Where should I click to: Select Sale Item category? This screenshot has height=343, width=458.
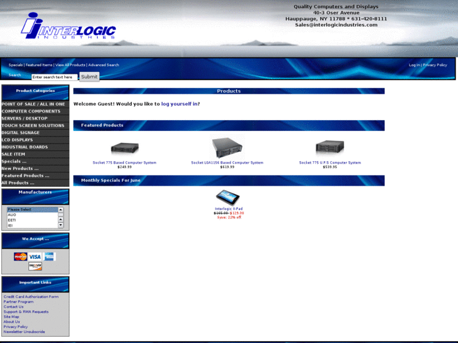click(x=35, y=154)
